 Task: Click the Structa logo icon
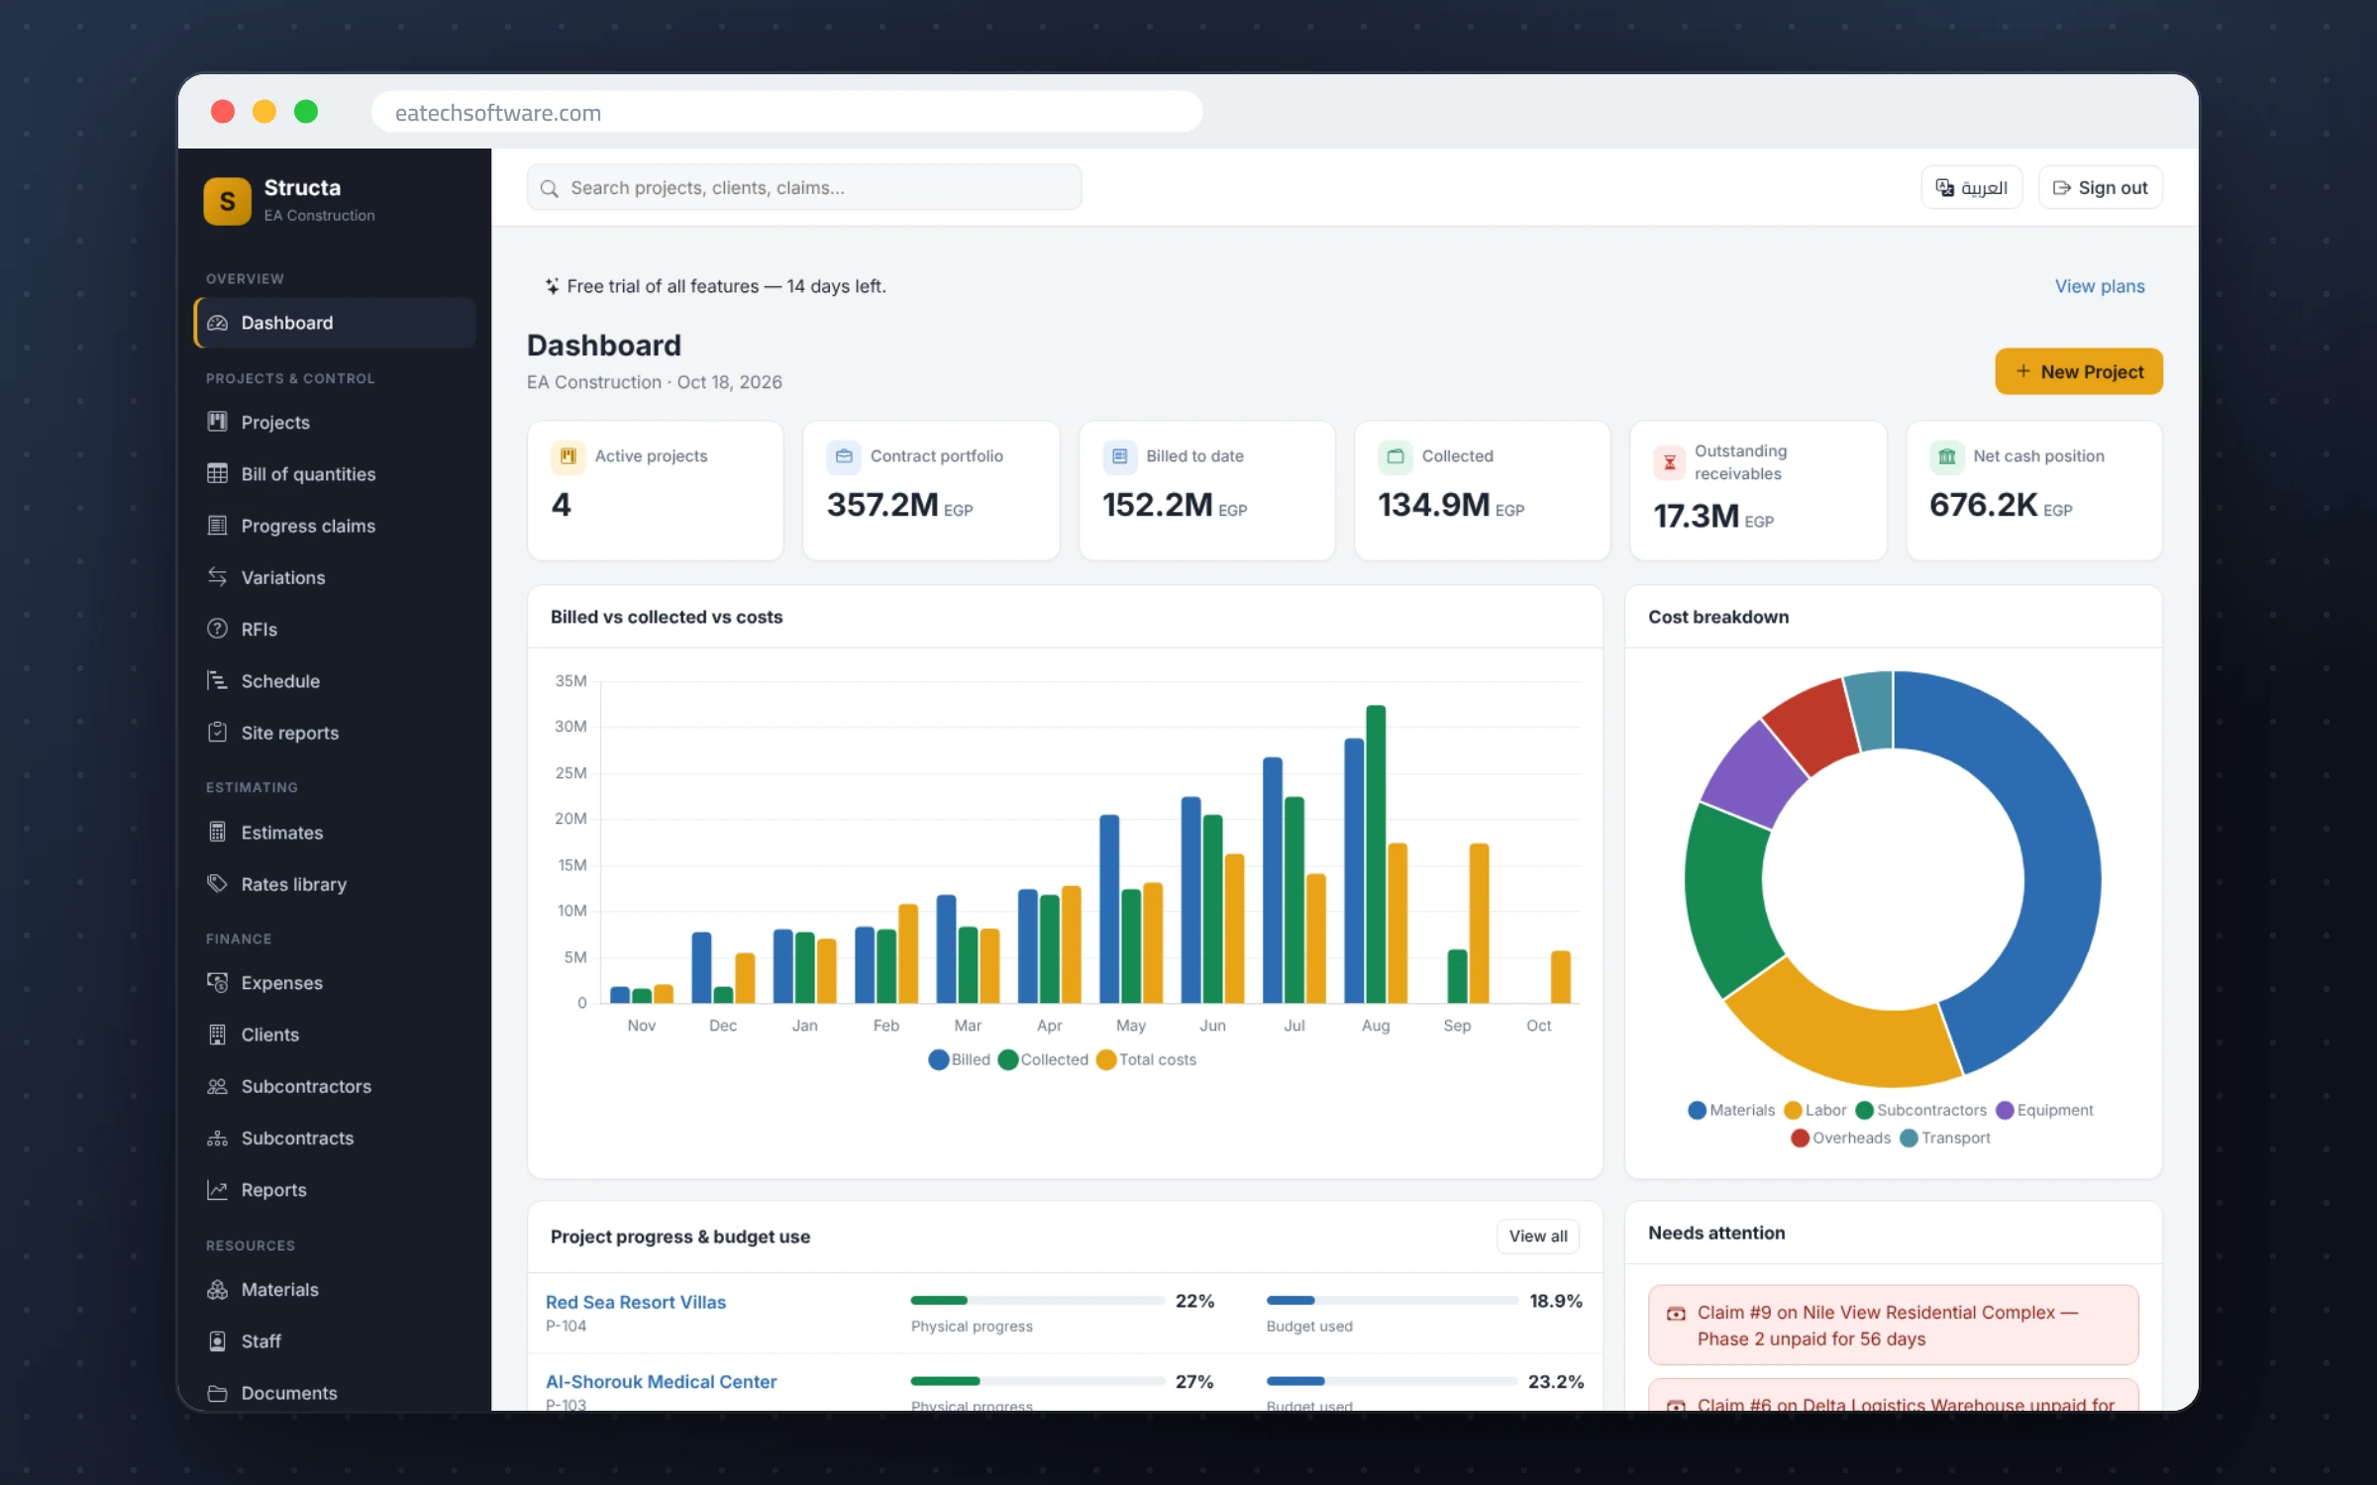pyautogui.click(x=227, y=201)
